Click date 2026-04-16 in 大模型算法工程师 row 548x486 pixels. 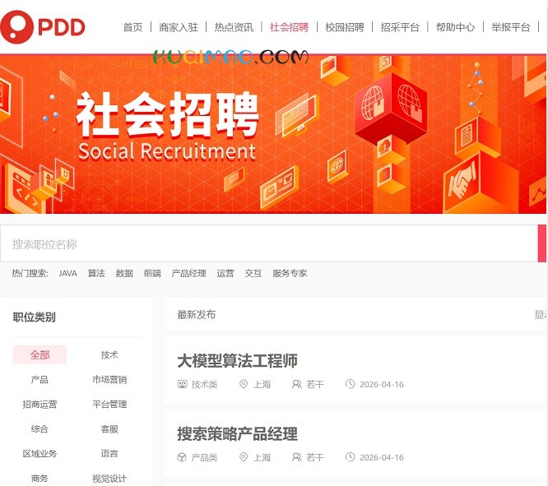(x=382, y=385)
